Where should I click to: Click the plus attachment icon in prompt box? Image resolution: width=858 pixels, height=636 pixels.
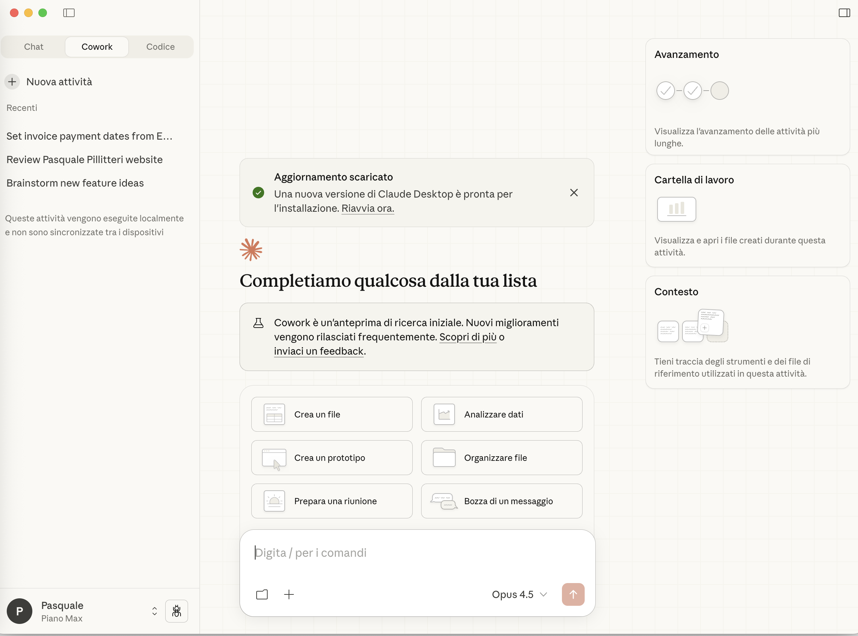click(289, 594)
